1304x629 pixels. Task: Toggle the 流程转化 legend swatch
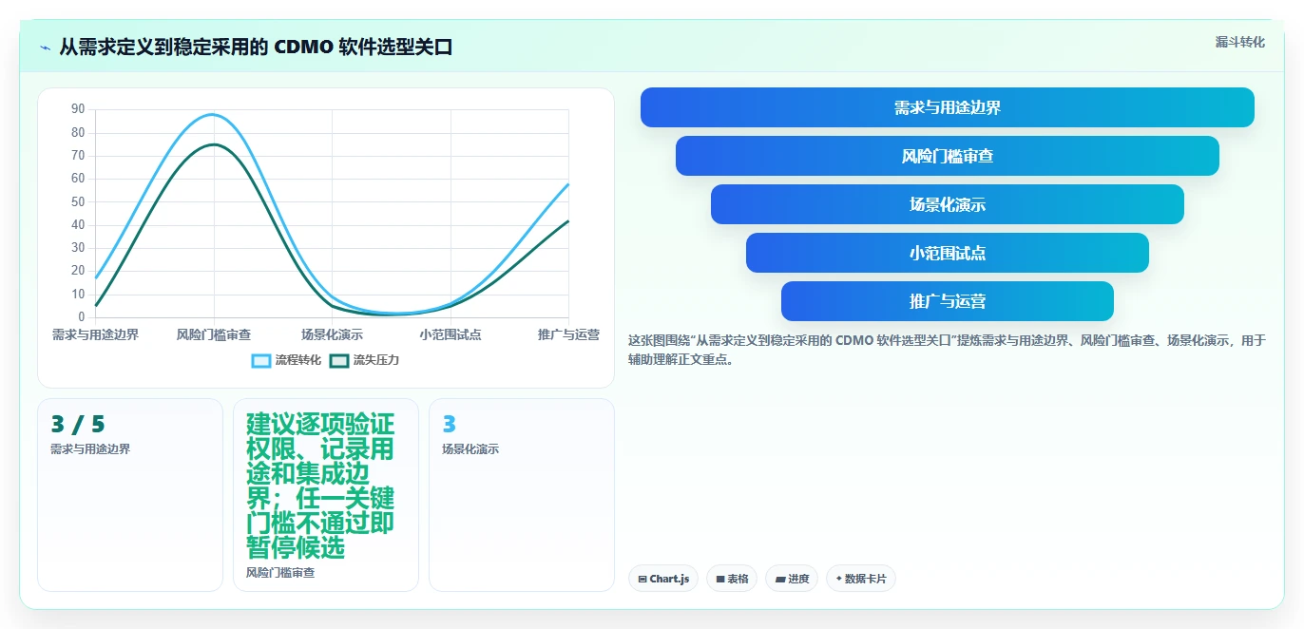(261, 360)
